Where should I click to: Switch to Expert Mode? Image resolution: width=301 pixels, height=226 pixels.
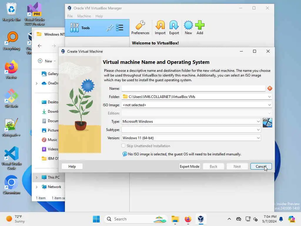click(x=190, y=167)
